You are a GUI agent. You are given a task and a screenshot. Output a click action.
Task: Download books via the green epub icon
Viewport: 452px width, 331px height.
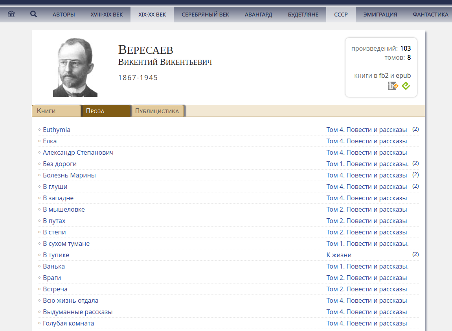[x=406, y=86]
